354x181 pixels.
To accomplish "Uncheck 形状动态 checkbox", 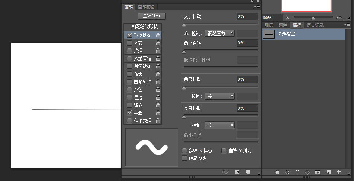I will pos(129,35).
